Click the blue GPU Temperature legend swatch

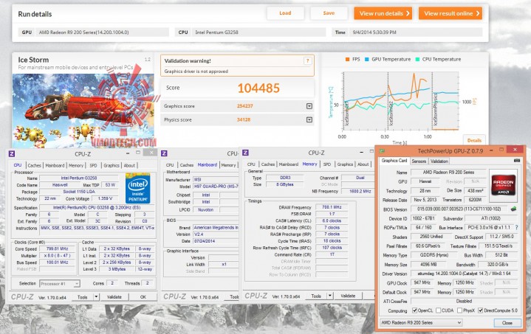pos(367,59)
